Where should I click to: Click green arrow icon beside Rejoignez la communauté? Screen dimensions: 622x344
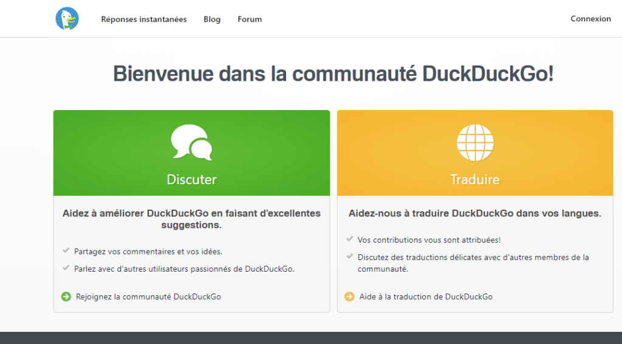click(x=66, y=297)
